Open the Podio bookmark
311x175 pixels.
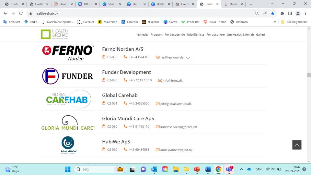31,22
